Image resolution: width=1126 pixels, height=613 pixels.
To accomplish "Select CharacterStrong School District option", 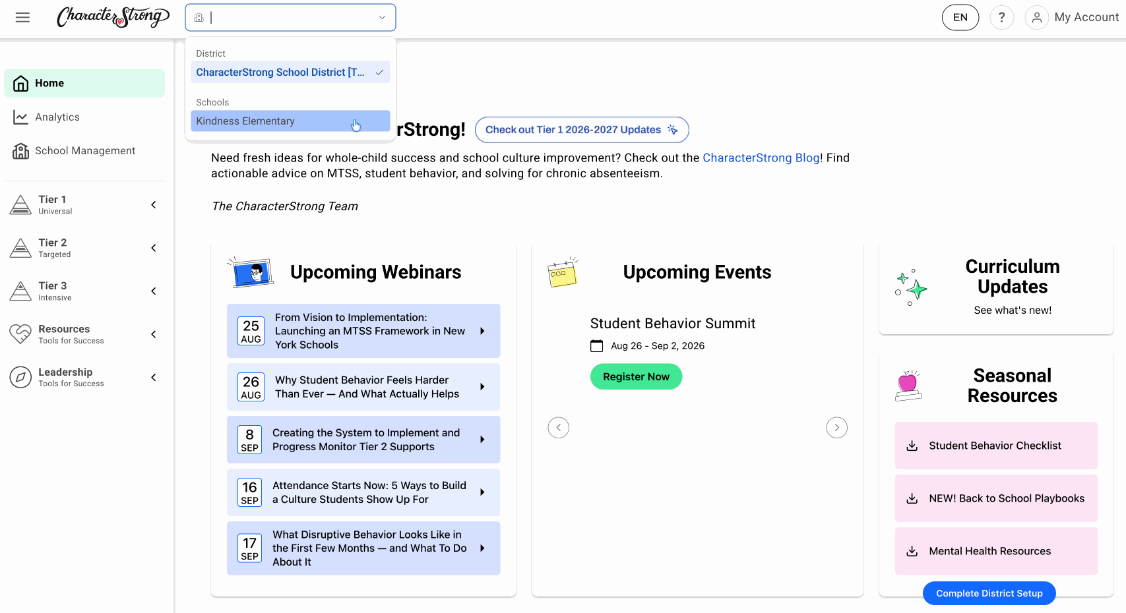I will click(290, 73).
